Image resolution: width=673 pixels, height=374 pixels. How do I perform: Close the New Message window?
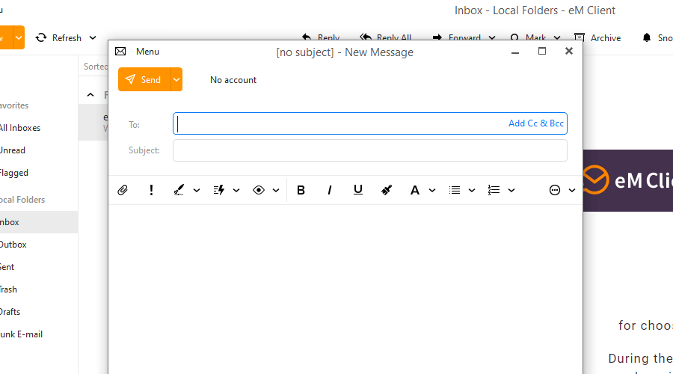point(569,51)
